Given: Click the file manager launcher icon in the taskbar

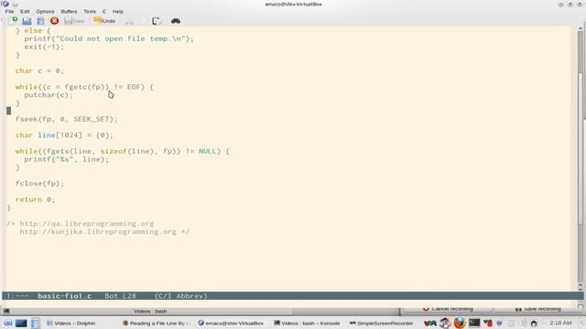Looking at the screenshot, I should 36,323.
